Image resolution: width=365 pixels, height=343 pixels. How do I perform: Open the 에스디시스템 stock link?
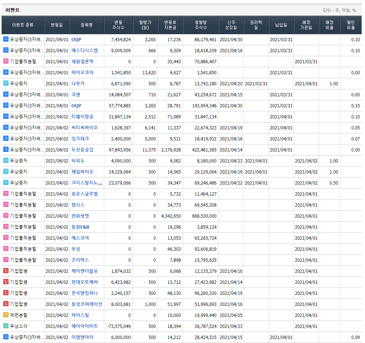click(x=84, y=50)
